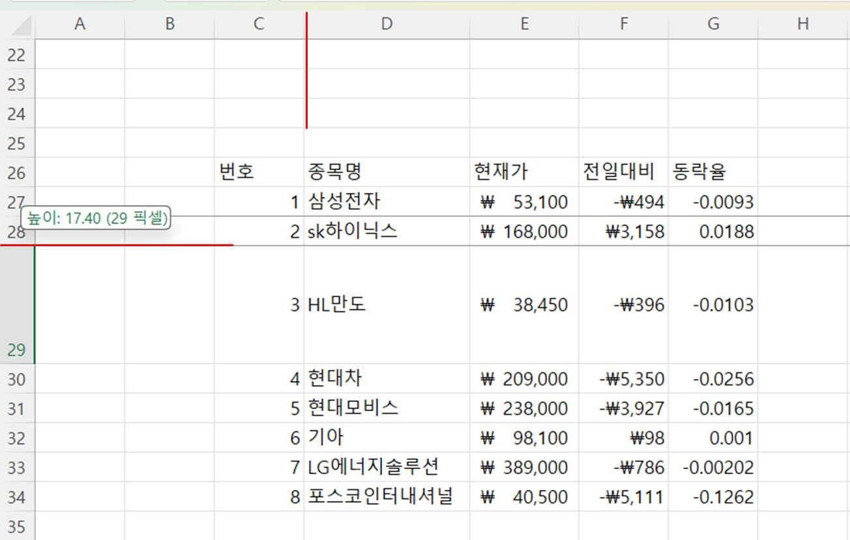
Task: Select the -₩494 change cell
Action: tap(623, 201)
